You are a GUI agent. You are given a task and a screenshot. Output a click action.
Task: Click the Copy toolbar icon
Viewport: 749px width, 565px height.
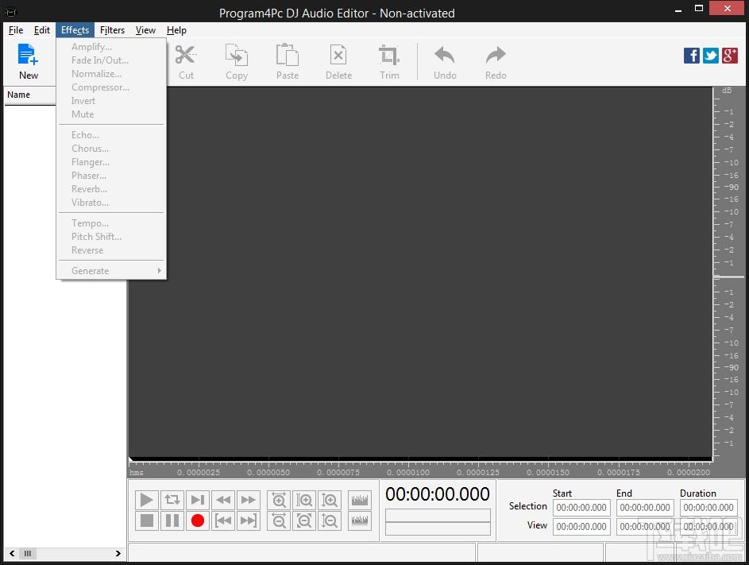pyautogui.click(x=237, y=55)
